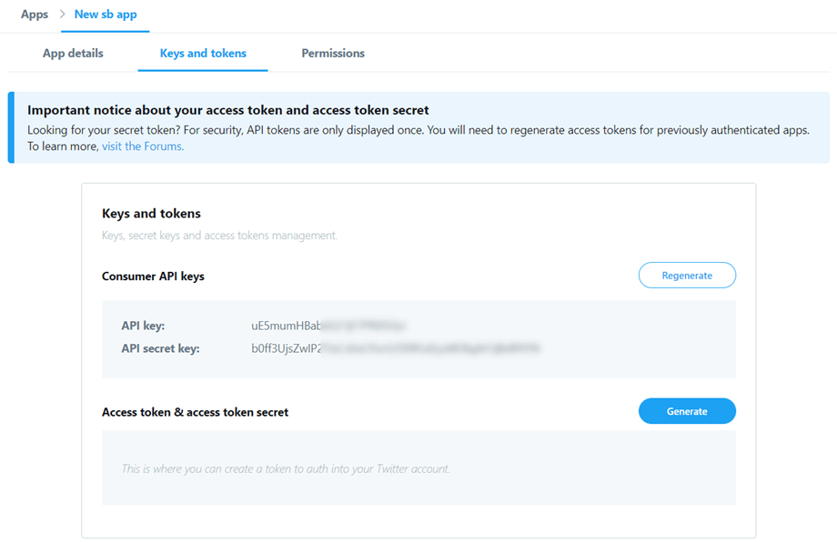The height and width of the screenshot is (543, 837).
Task: Select the Keys and tokens tab
Action: tap(203, 54)
